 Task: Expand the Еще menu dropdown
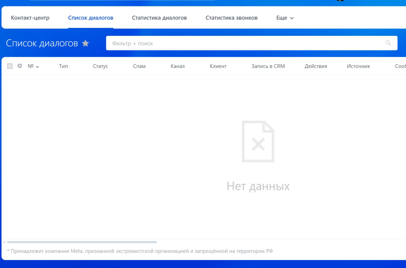click(x=285, y=18)
